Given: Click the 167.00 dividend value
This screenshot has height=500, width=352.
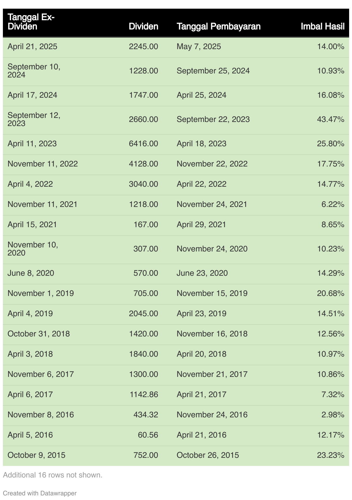Looking at the screenshot, I should click(146, 225).
